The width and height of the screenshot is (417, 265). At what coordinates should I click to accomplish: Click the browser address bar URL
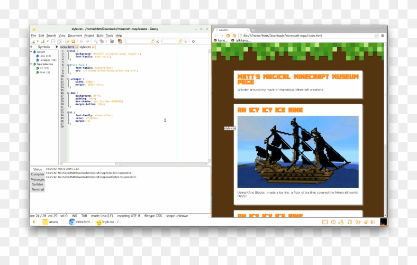[282, 36]
